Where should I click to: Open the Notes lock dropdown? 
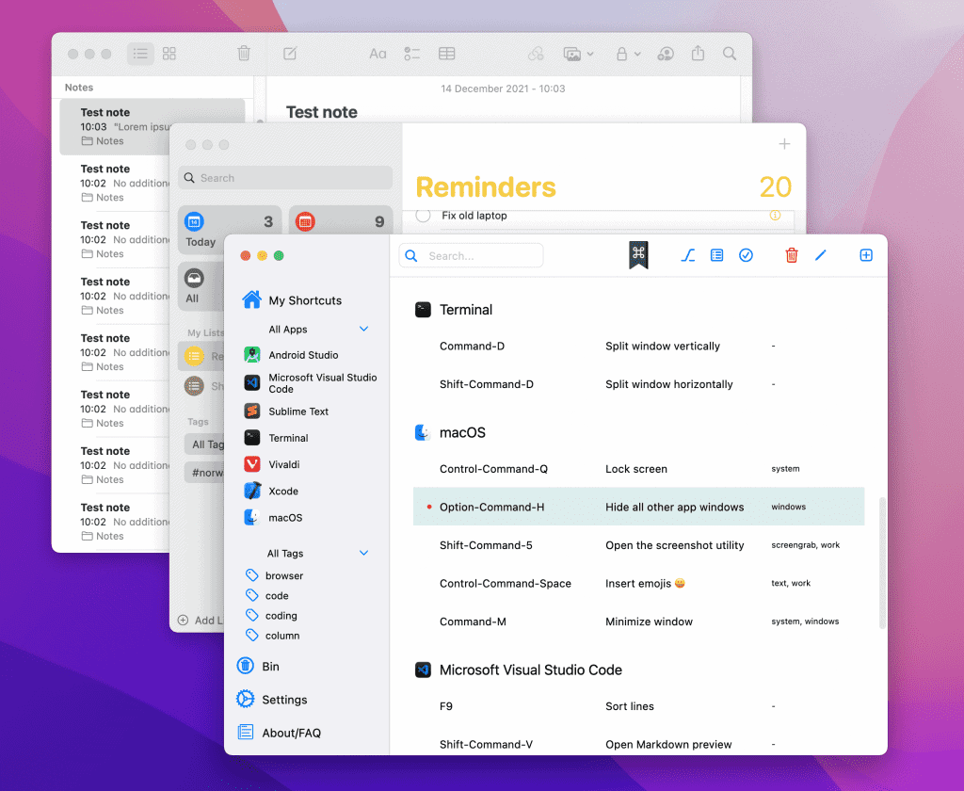click(628, 54)
